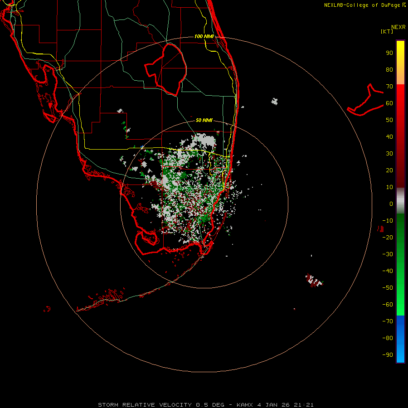Click the NEXLAB-College of DuPage label
Image resolution: width=408 pixels, height=408 pixels.
click(364, 5)
